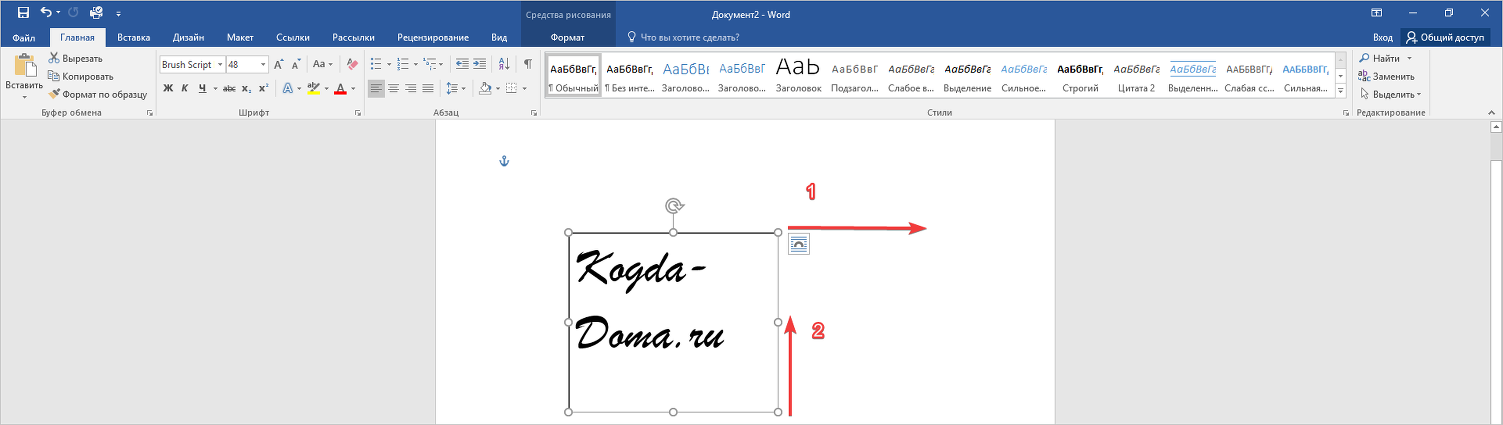Toggle show paragraph marks (¶)
The width and height of the screenshot is (1503, 425).
pyautogui.click(x=528, y=64)
